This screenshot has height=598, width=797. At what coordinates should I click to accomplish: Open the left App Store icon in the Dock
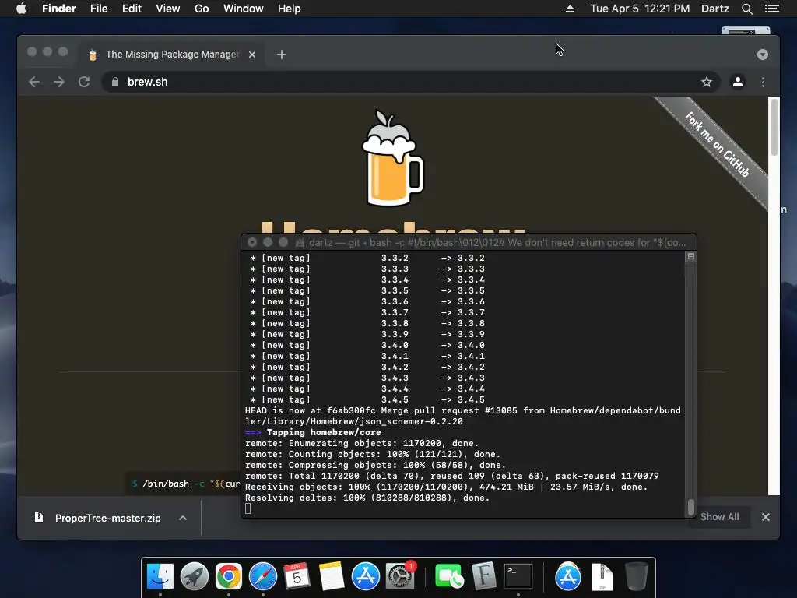(366, 576)
